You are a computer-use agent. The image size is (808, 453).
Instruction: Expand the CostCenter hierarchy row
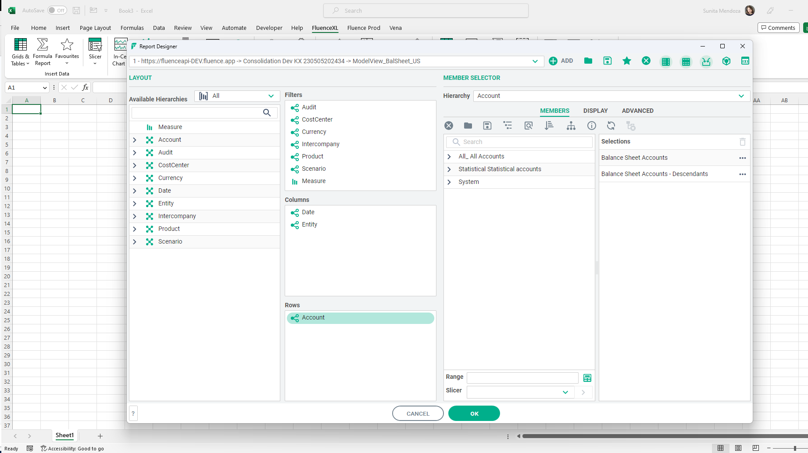pyautogui.click(x=135, y=165)
